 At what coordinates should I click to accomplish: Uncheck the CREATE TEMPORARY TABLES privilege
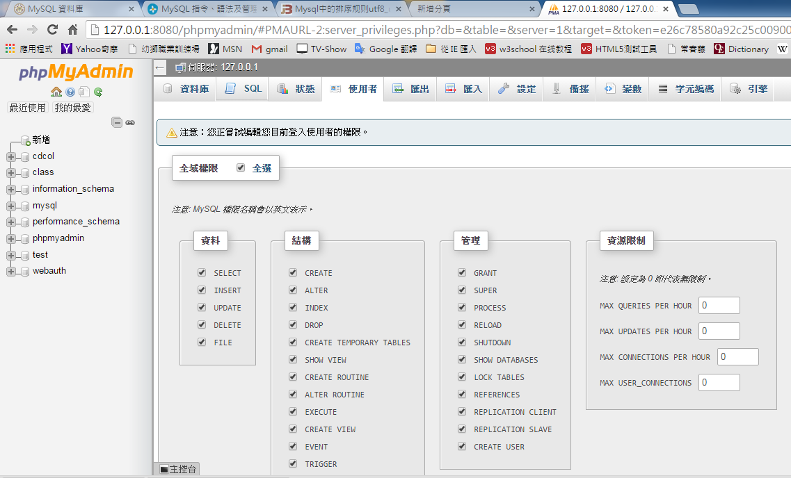click(x=293, y=342)
